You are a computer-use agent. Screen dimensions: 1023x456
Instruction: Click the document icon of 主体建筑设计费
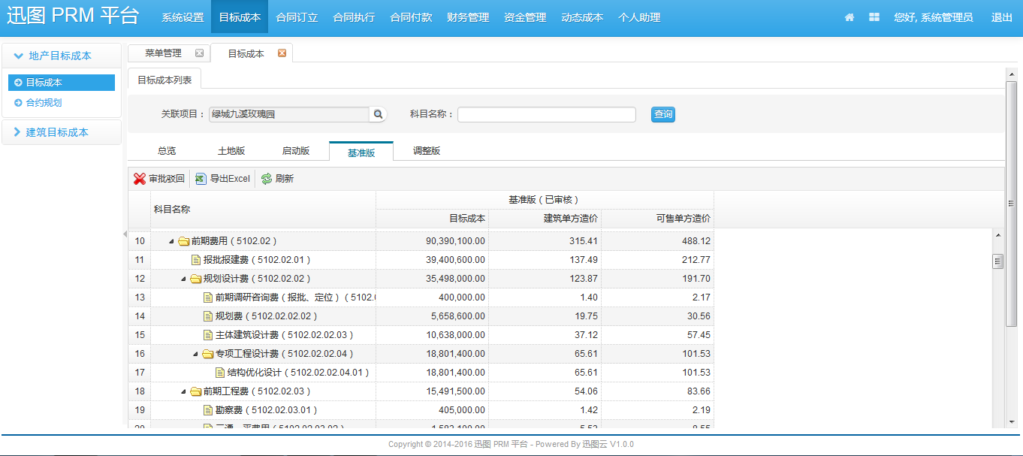(208, 335)
